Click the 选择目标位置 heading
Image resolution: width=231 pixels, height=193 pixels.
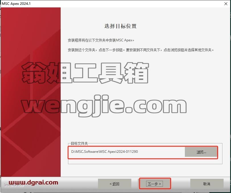[x=120, y=26]
